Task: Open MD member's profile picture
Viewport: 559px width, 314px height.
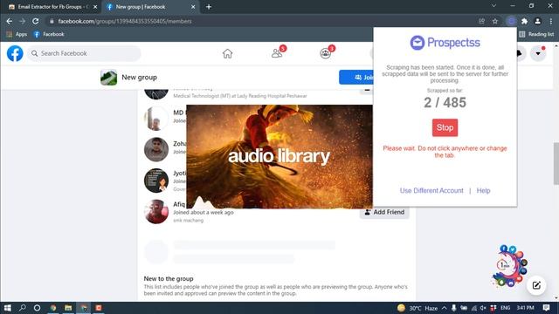Action: pyautogui.click(x=156, y=119)
